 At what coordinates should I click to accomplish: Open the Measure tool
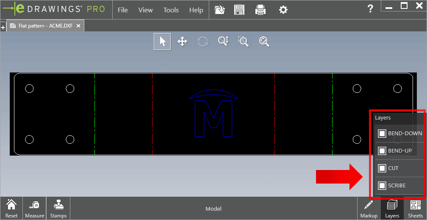[x=35, y=209]
